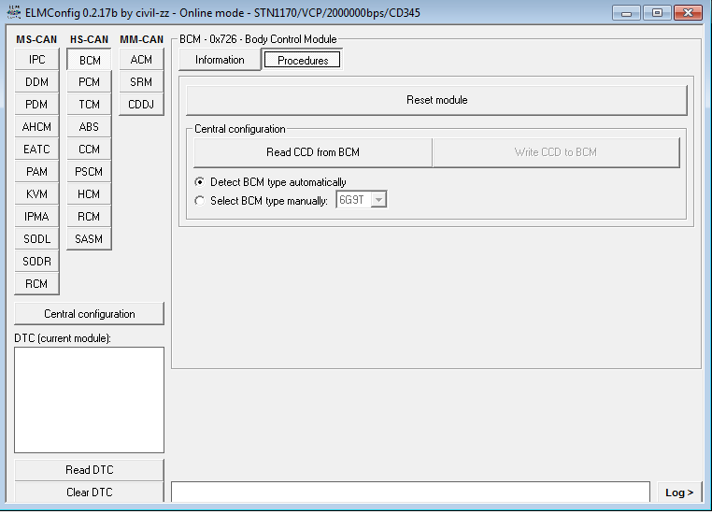Choose Select BCM type manually option
The image size is (712, 514).
(x=261, y=201)
